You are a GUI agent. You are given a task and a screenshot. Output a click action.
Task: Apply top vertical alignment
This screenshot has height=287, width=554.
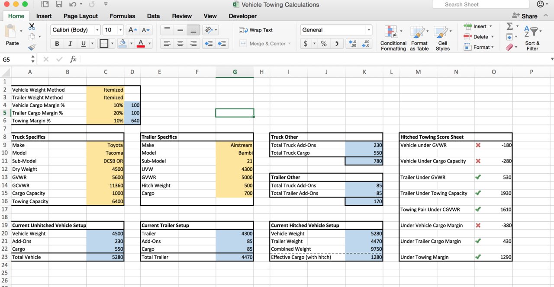pyautogui.click(x=167, y=30)
